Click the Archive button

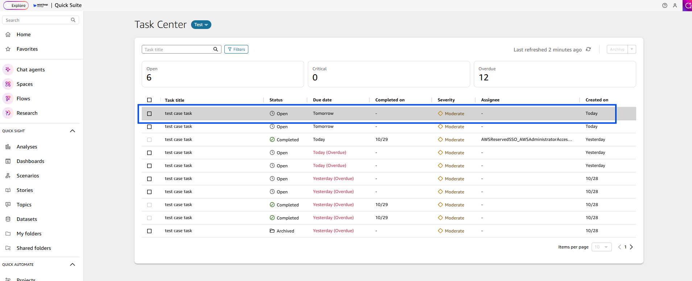pos(617,49)
